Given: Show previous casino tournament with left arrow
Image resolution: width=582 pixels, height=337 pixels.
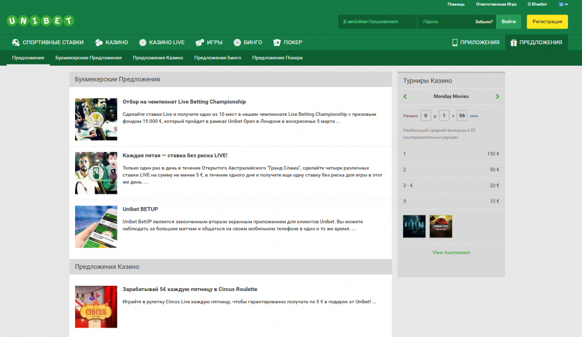Looking at the screenshot, I should pyautogui.click(x=405, y=97).
